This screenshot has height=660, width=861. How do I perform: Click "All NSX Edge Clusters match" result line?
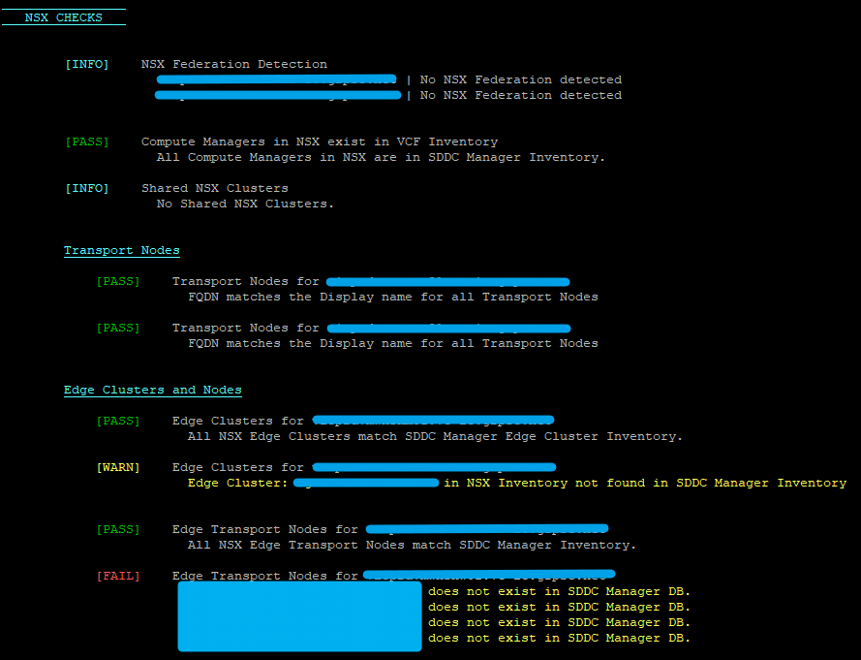(435, 436)
